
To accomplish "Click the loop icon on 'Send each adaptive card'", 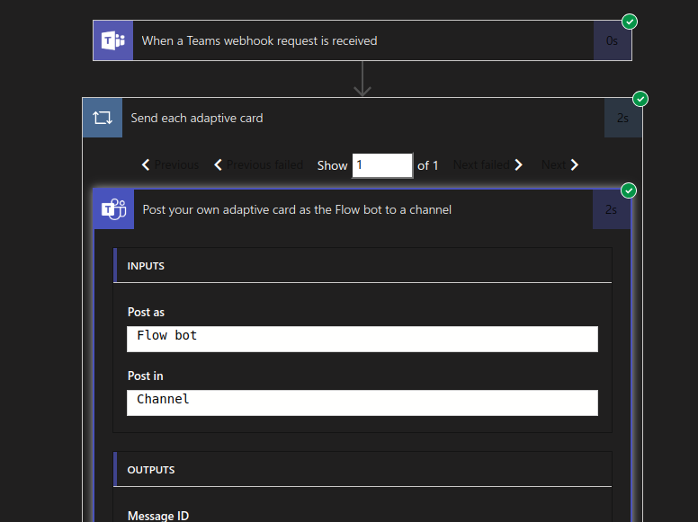I will [103, 118].
